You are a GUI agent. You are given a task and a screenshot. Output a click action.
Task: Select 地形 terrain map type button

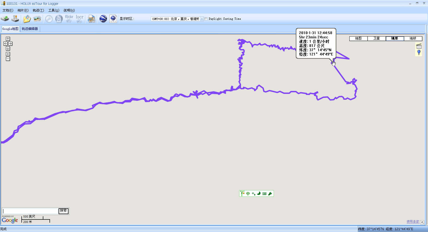point(395,38)
